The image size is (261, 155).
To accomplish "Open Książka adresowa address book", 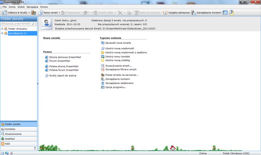I will 176,13.
